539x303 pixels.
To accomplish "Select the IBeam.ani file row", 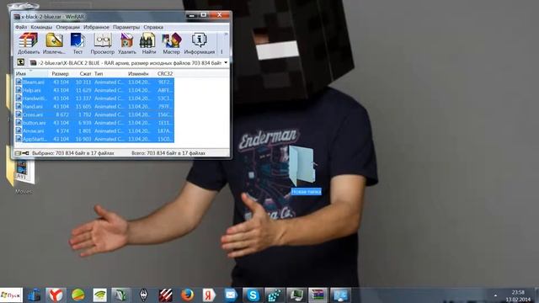I will pyautogui.click(x=94, y=82).
